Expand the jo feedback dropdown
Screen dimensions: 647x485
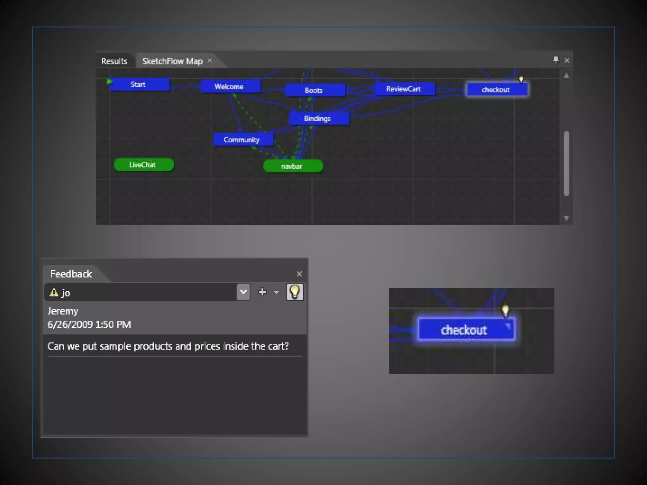[x=243, y=292]
